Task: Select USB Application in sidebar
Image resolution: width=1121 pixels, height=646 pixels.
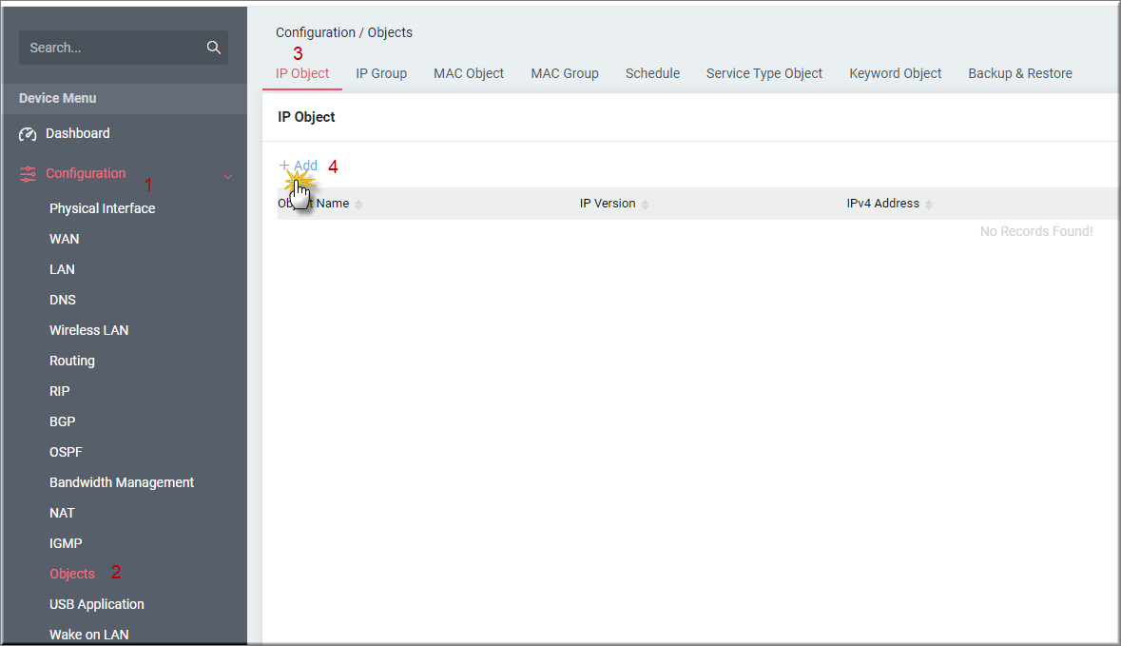Action: click(97, 604)
